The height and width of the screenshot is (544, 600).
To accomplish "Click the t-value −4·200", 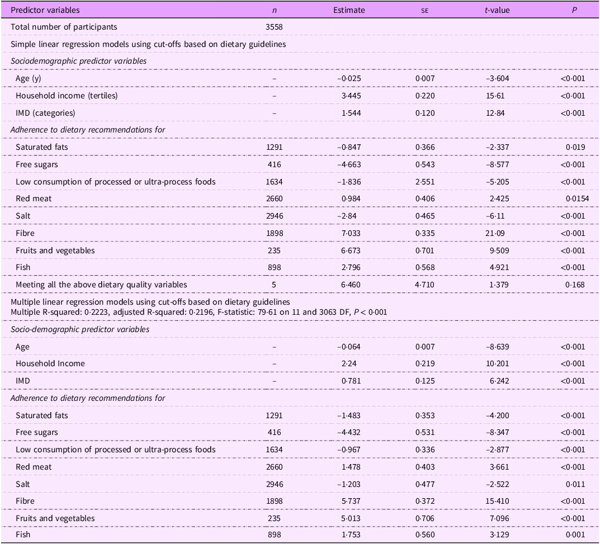I will [498, 415].
